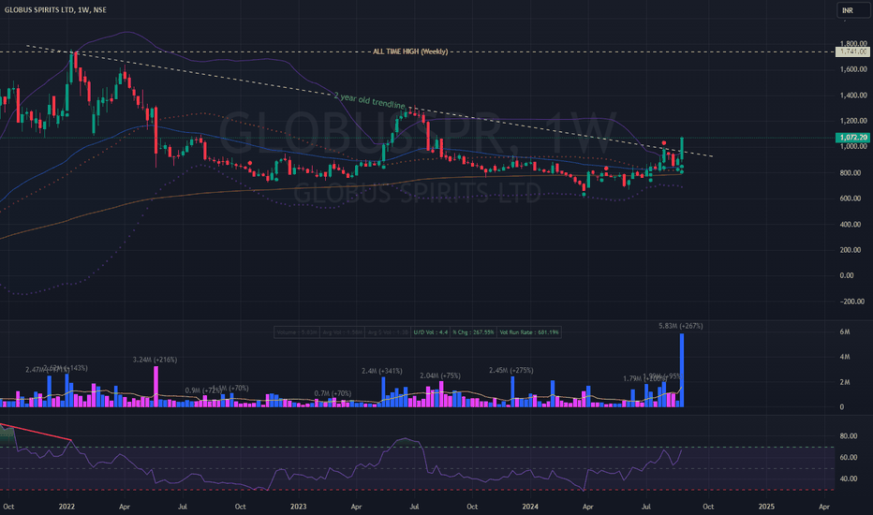
Task: Click 1,600.00 on the price scale
Action: click(853, 69)
